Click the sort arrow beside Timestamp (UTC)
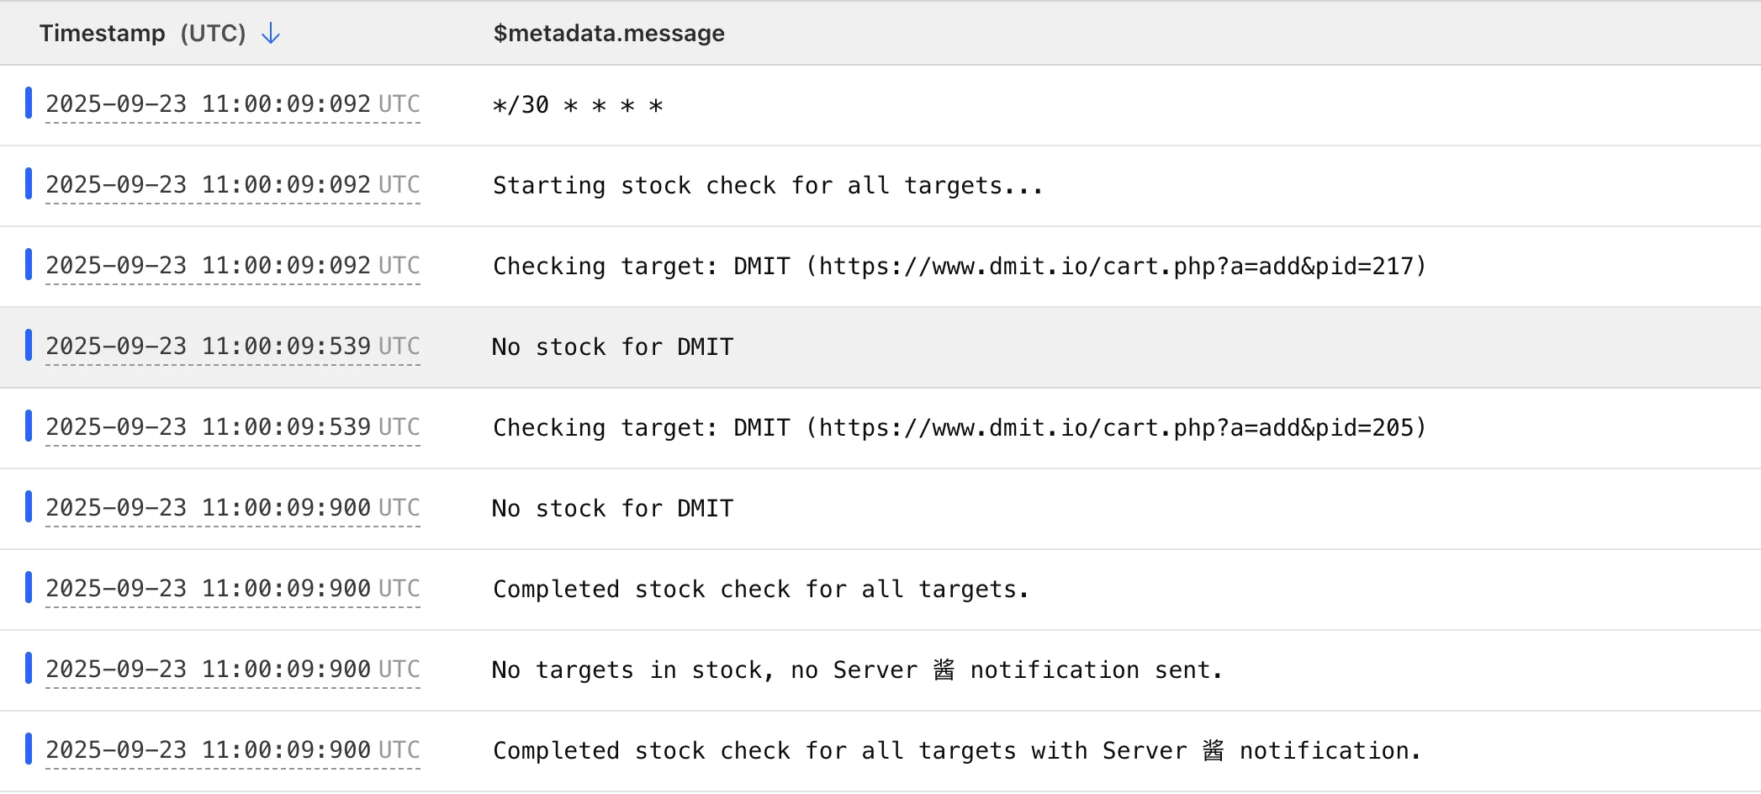The height and width of the screenshot is (794, 1761). click(271, 34)
